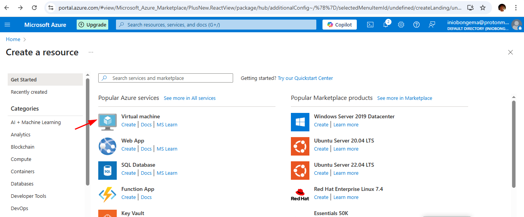This screenshot has width=524, height=217.
Task: Click the Function App lightning icon
Action: tap(107, 195)
